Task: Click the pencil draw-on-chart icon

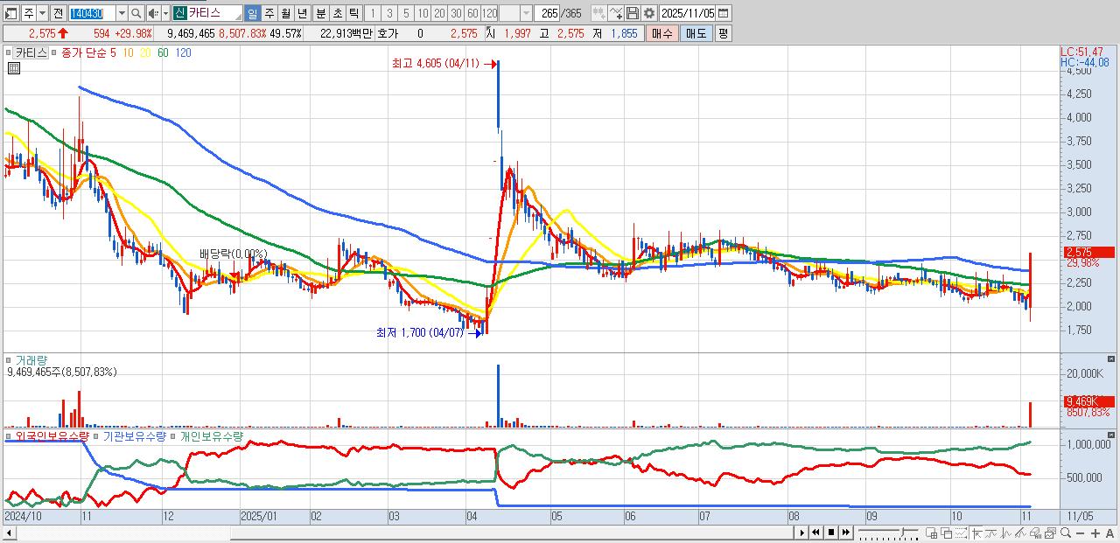Action: coord(1020,533)
